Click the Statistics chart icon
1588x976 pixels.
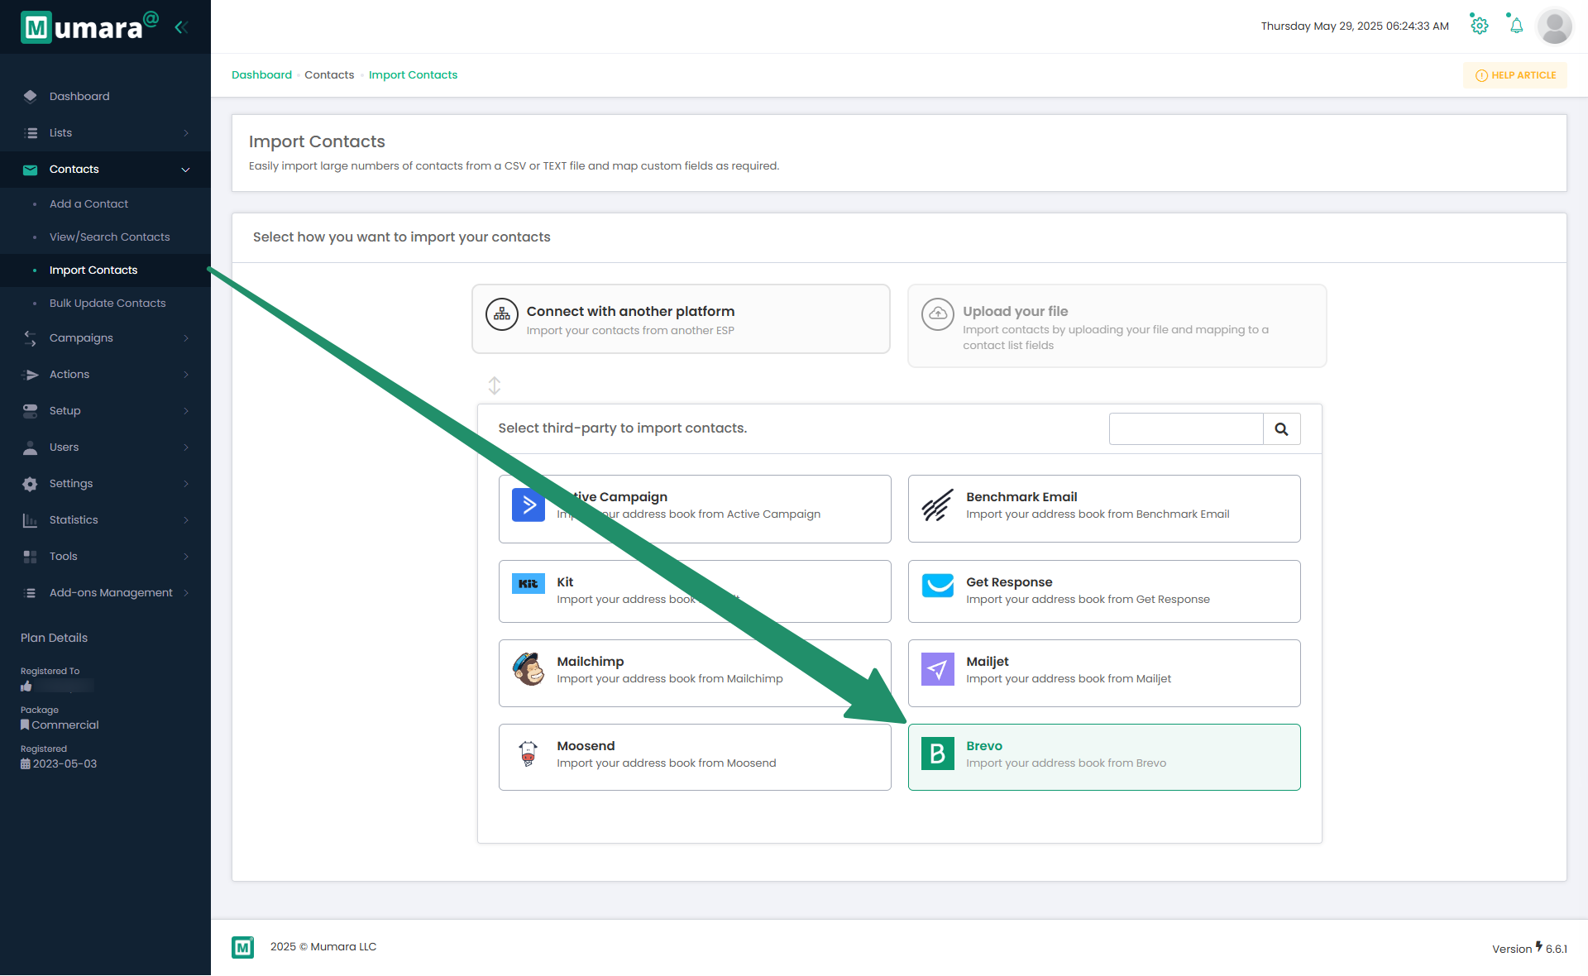pyautogui.click(x=31, y=520)
